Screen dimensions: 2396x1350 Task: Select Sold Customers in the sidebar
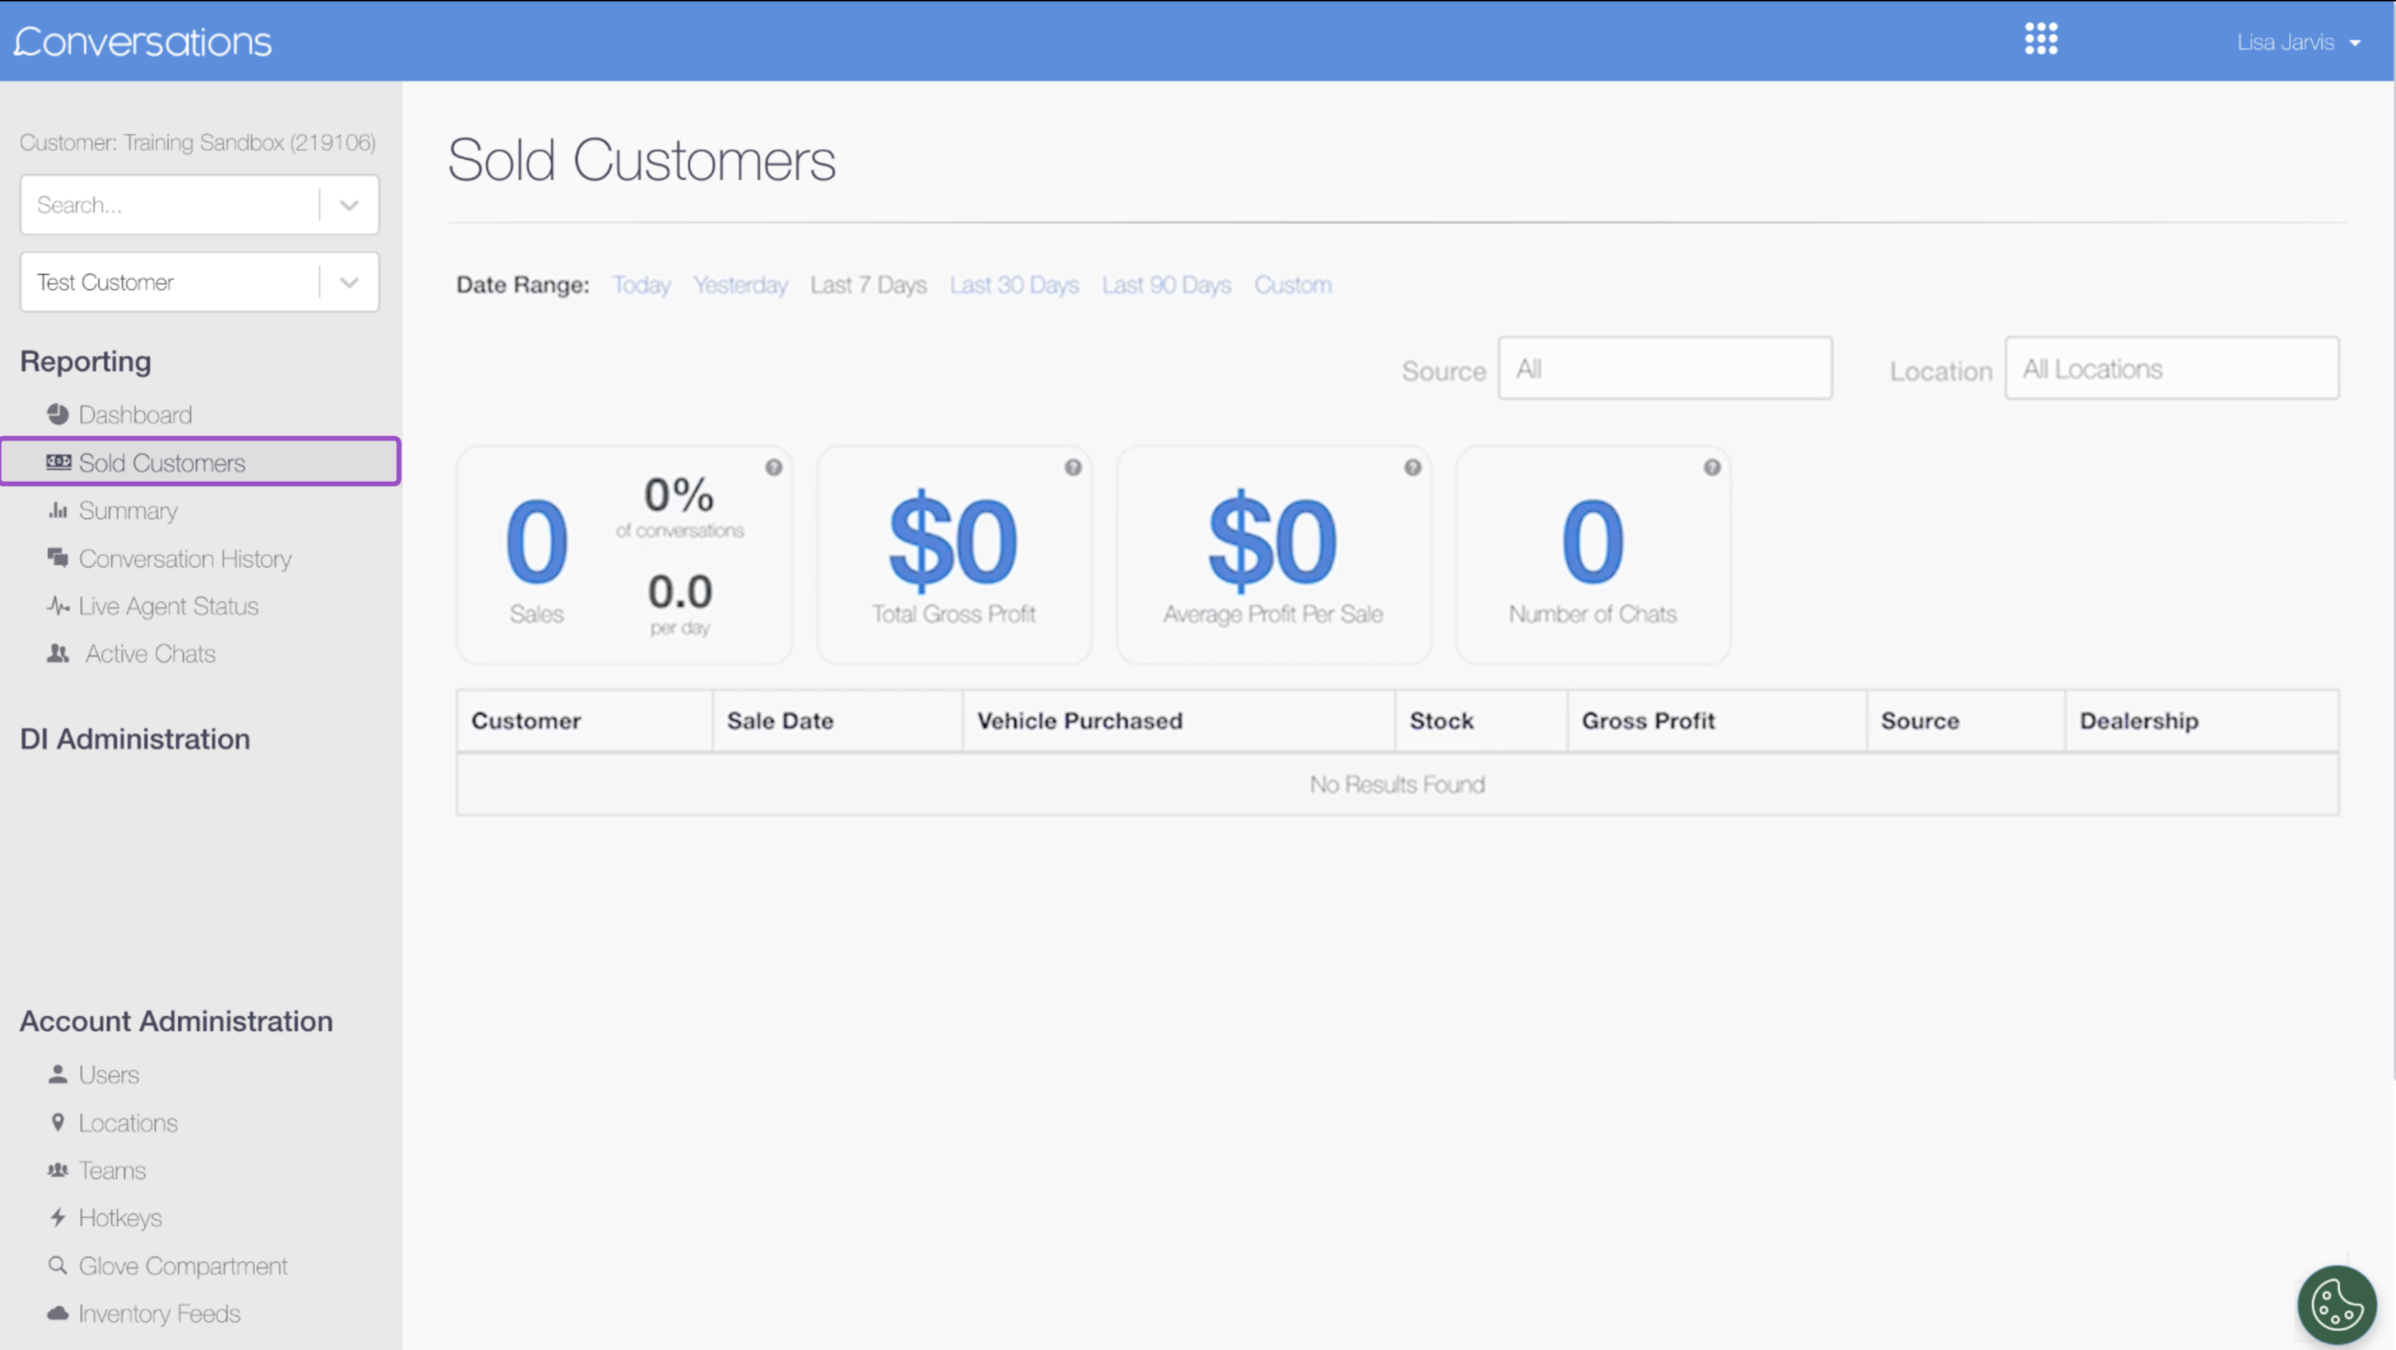[200, 461]
